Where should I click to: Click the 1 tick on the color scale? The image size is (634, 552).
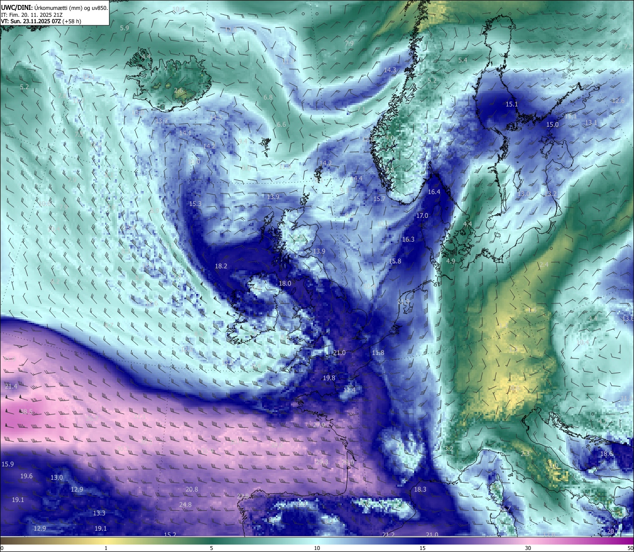(106, 548)
